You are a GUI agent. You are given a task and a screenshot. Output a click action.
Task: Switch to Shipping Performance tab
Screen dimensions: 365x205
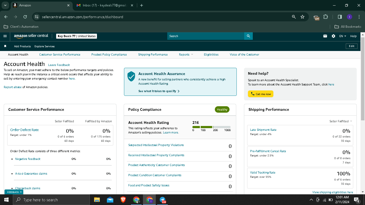[x=153, y=54]
